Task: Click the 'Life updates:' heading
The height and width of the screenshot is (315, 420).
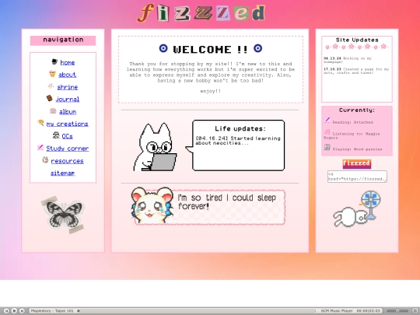Action: [x=240, y=128]
